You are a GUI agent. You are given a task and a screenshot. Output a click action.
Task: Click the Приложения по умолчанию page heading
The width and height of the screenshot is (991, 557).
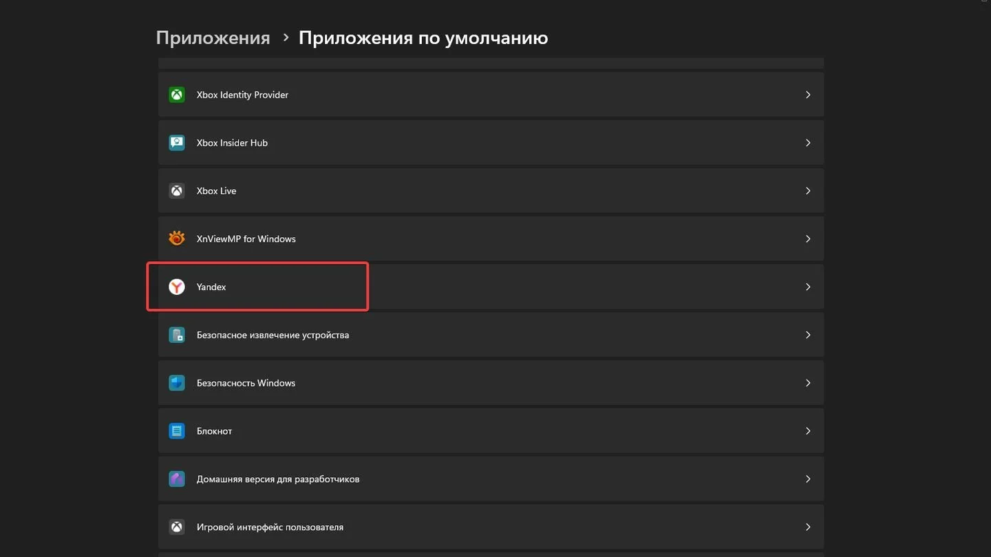coord(423,38)
